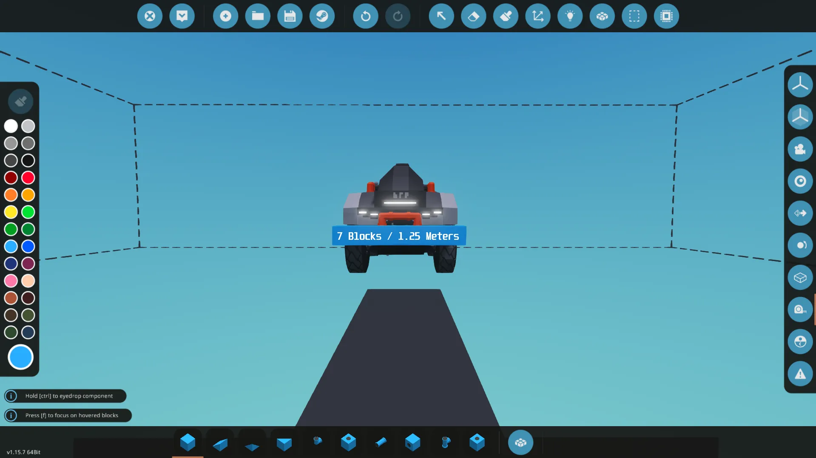Select the Paint brush tool in top toolbar
816x458 pixels.
coord(506,16)
